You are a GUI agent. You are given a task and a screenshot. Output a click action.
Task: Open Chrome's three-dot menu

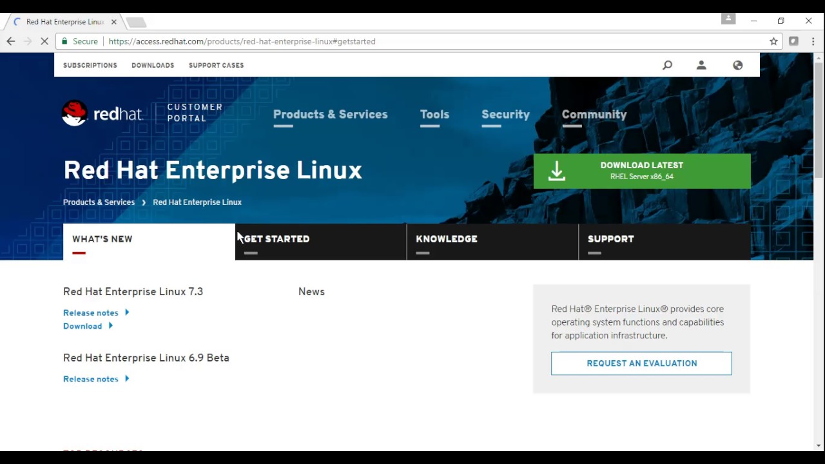(813, 41)
